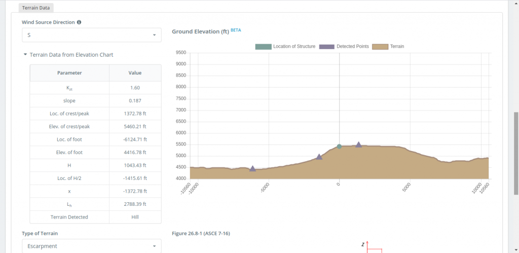Open the Type of Terrain dropdown
519x253 pixels.
(x=91, y=246)
